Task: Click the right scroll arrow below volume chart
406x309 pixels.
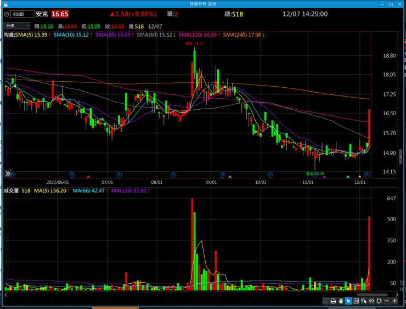Action: pos(397,295)
